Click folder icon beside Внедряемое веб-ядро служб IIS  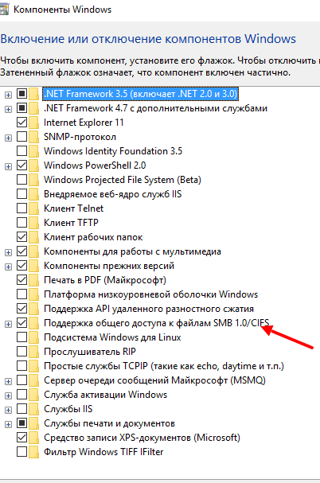(x=34, y=194)
